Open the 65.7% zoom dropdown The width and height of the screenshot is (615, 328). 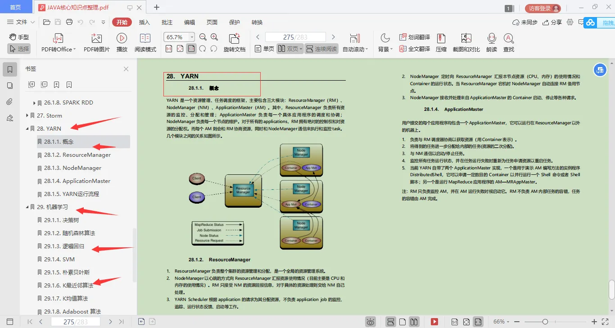coord(192,37)
